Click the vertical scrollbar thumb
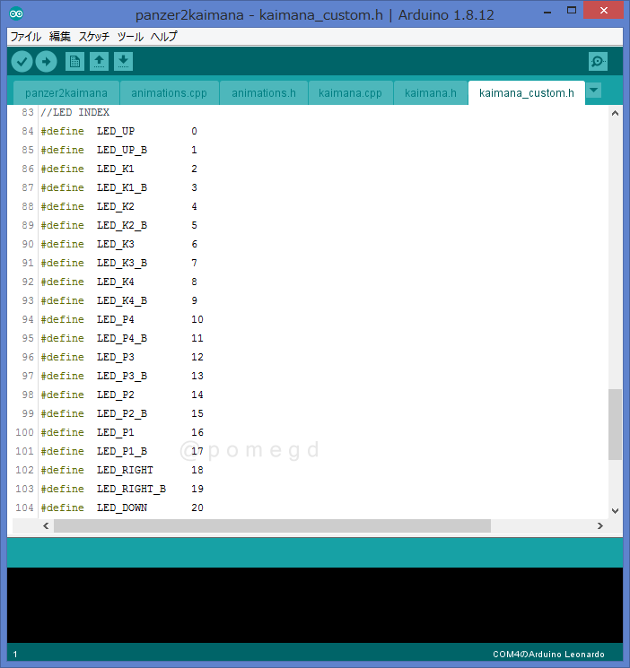 tap(615, 424)
